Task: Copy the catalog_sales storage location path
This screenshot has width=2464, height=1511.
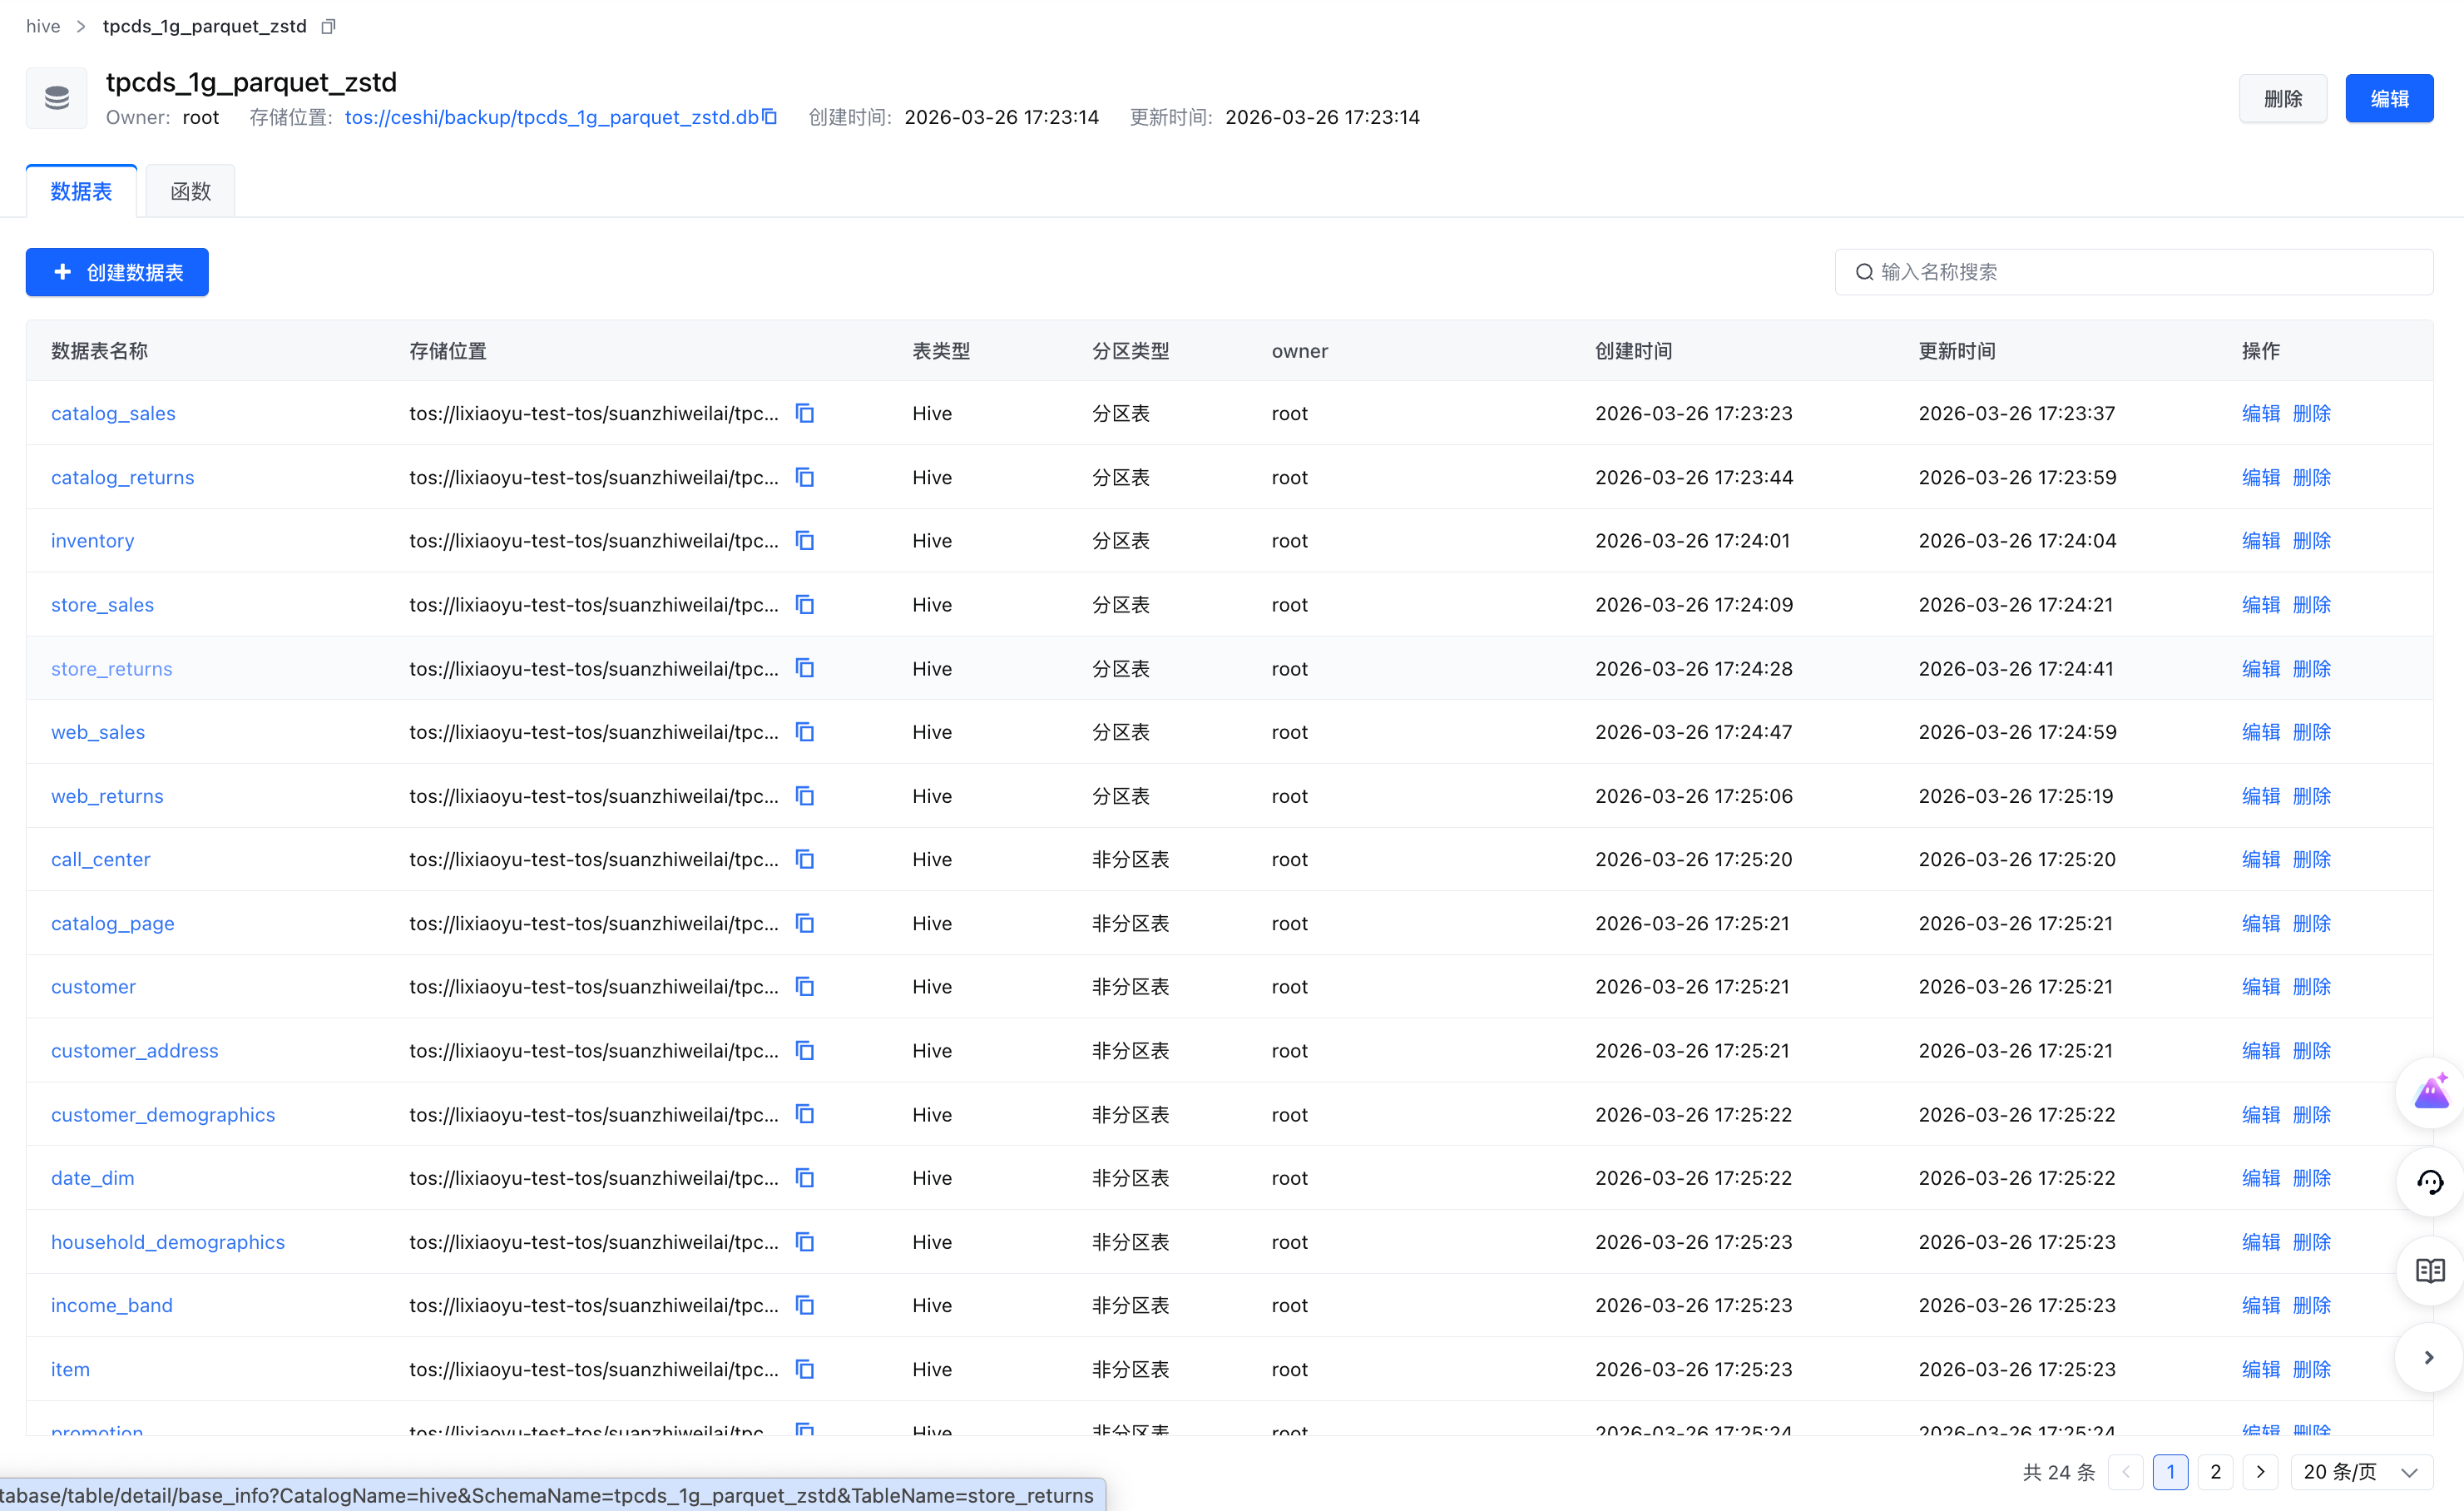Action: pos(805,413)
